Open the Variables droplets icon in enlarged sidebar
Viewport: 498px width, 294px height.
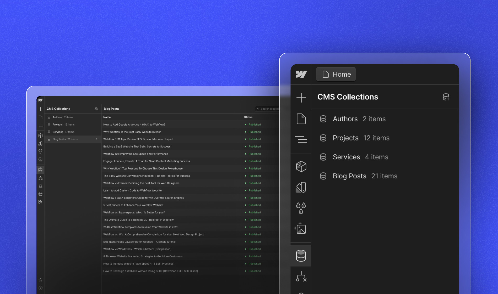coord(301,208)
